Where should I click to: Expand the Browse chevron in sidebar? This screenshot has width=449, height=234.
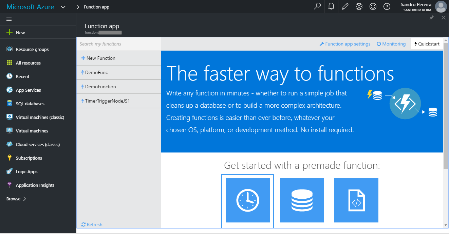pos(24,199)
